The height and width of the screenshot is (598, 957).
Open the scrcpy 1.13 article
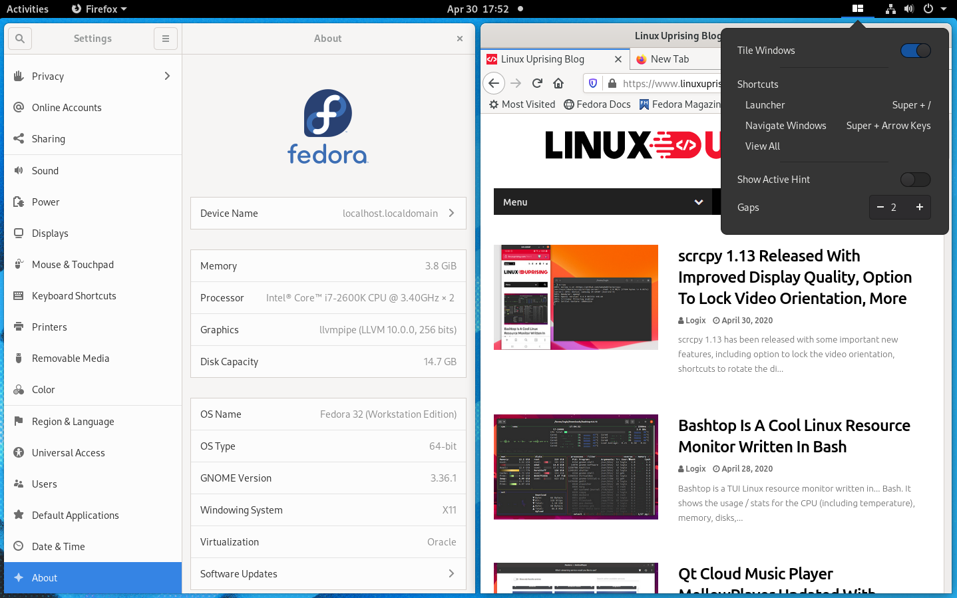(x=795, y=277)
